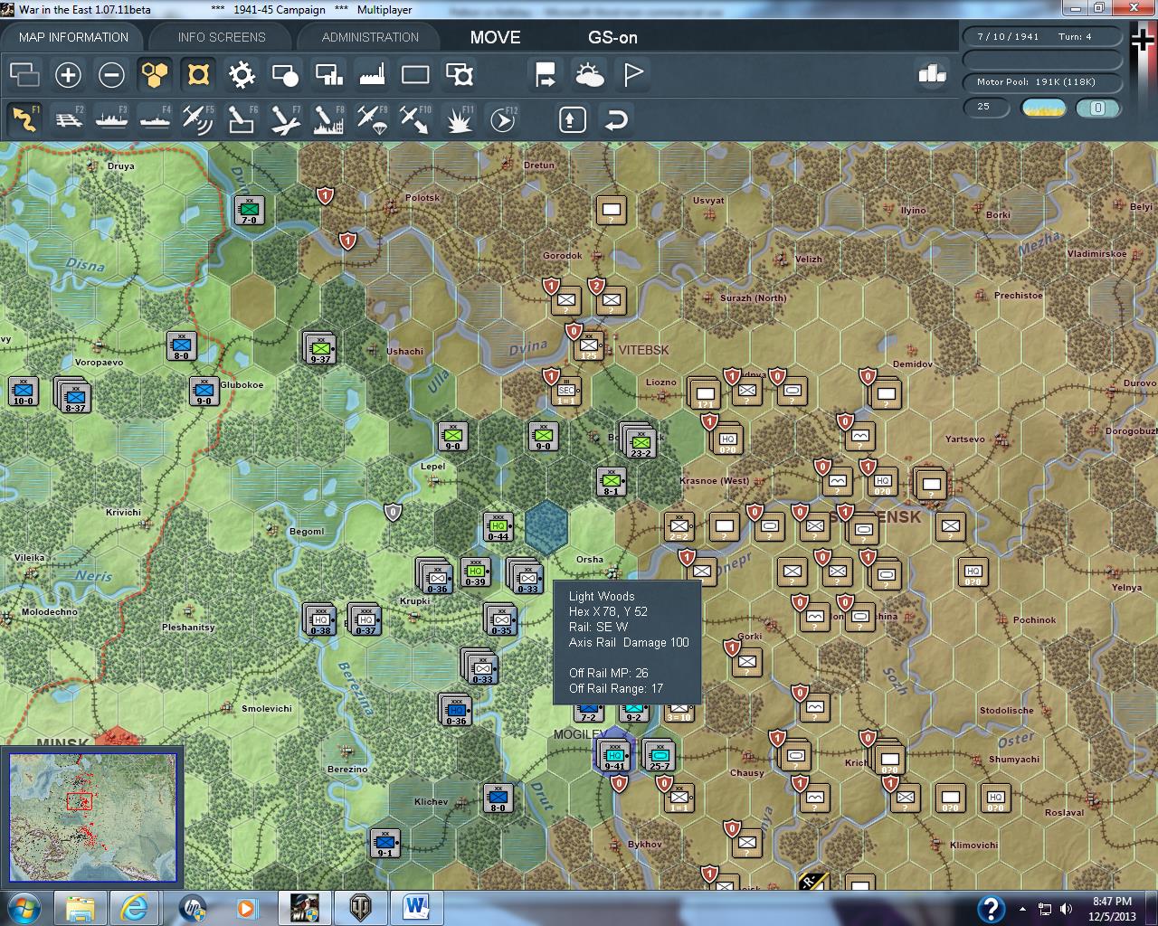Open the bar chart statistics icon
The width and height of the screenshot is (1158, 926).
tap(932, 73)
